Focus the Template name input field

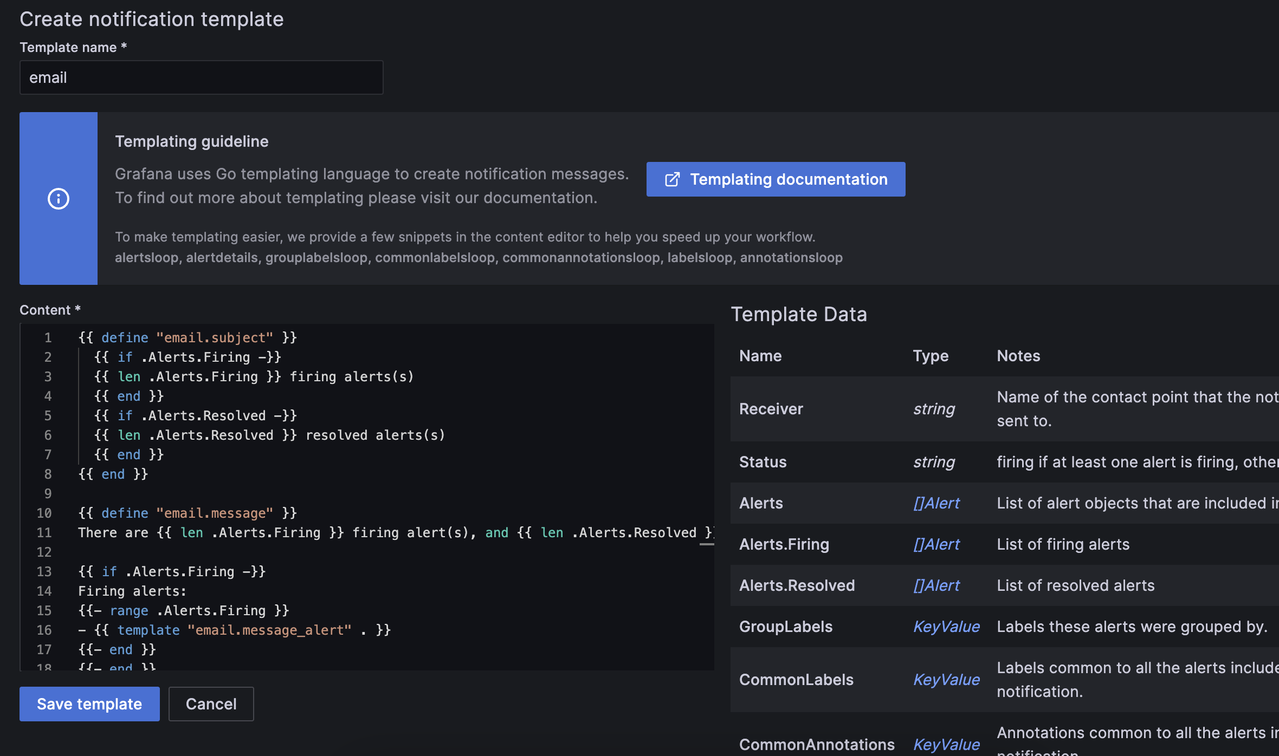[201, 77]
